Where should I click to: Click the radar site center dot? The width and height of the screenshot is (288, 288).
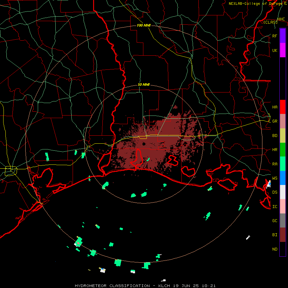(144, 144)
